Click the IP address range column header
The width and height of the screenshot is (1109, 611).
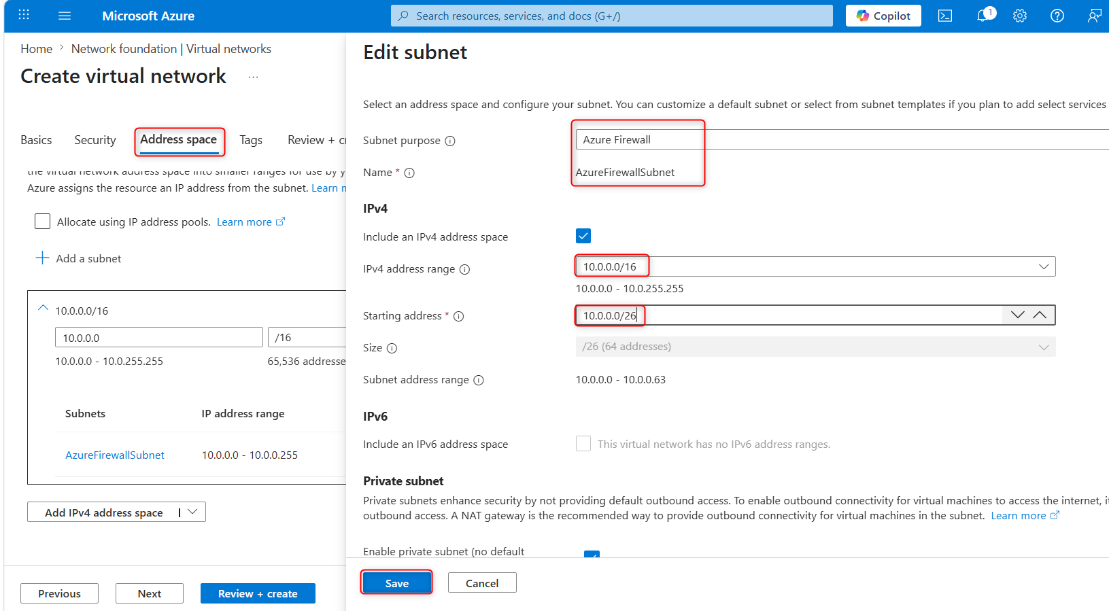[243, 414]
